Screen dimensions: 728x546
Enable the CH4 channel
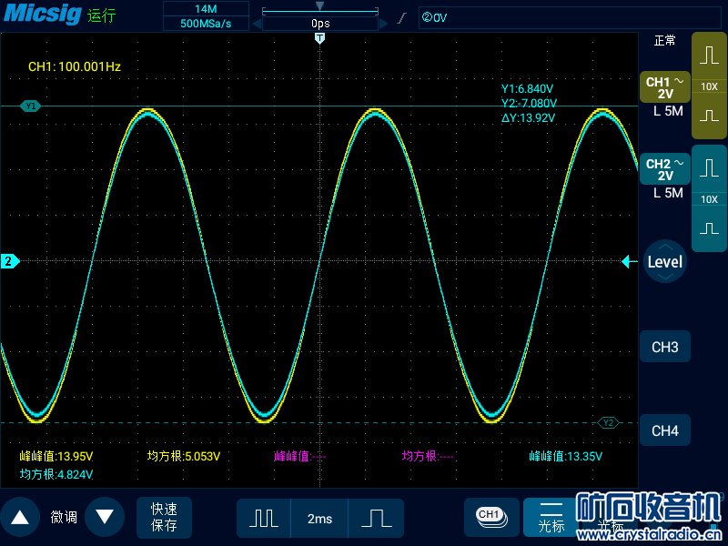click(665, 430)
